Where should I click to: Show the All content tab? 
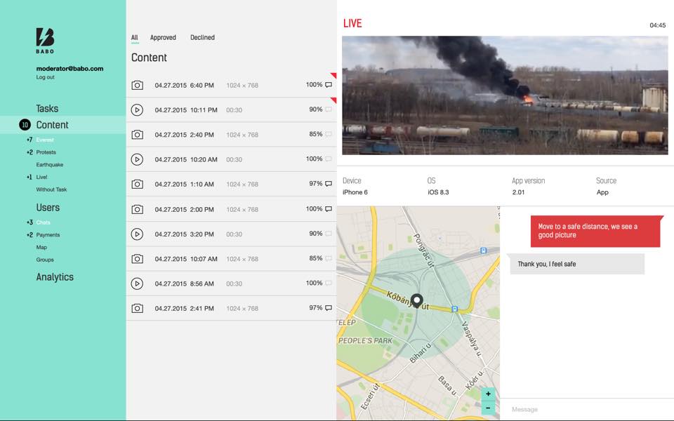pyautogui.click(x=135, y=38)
